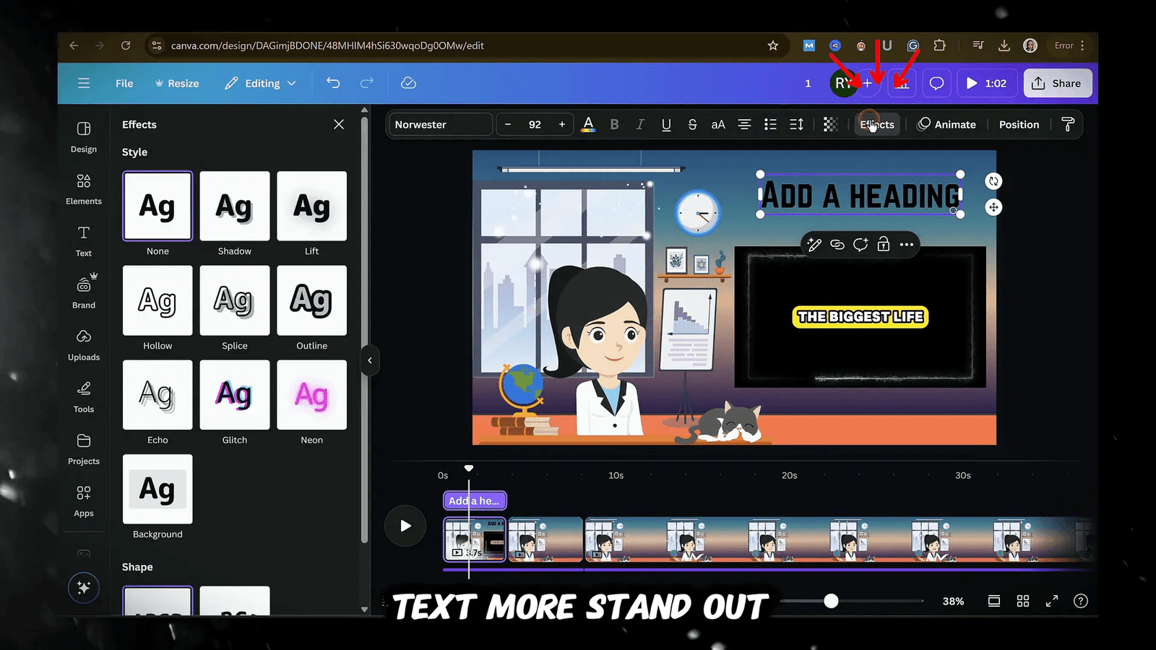Apply bold formatting to the heading
1156x650 pixels.
click(614, 124)
